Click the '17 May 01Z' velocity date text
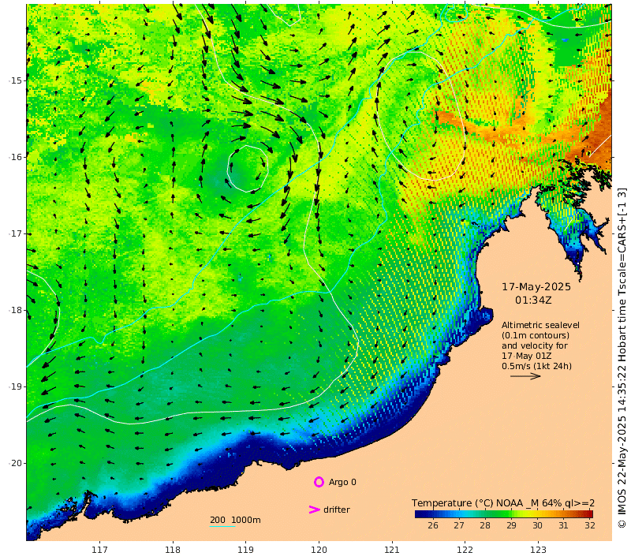Image resolution: width=631 pixels, height=560 pixels. point(526,356)
